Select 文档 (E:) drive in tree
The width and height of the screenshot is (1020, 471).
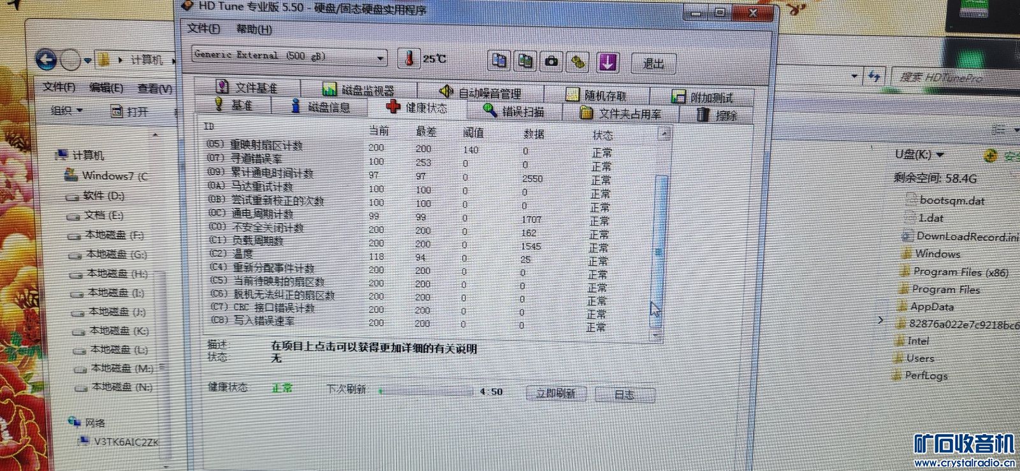pyautogui.click(x=96, y=215)
